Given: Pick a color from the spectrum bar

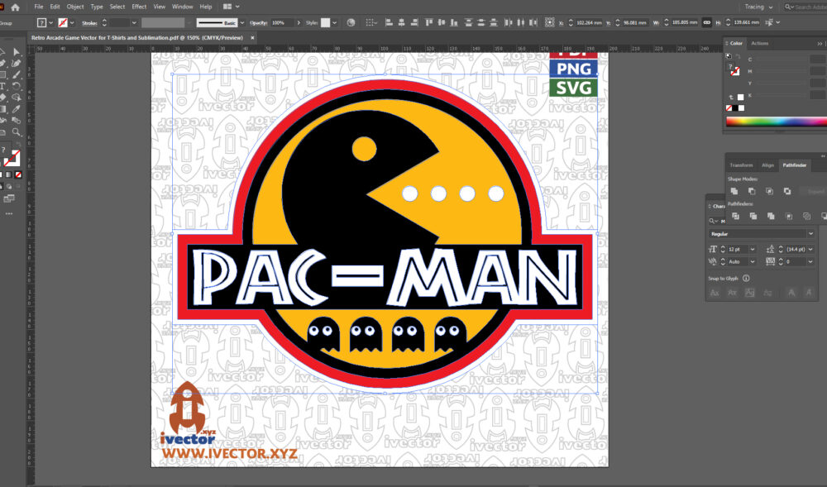Looking at the screenshot, I should pos(777,122).
